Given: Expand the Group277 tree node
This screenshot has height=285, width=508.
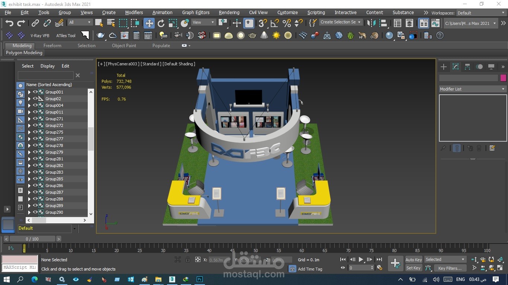Looking at the screenshot, I should (x=29, y=139).
